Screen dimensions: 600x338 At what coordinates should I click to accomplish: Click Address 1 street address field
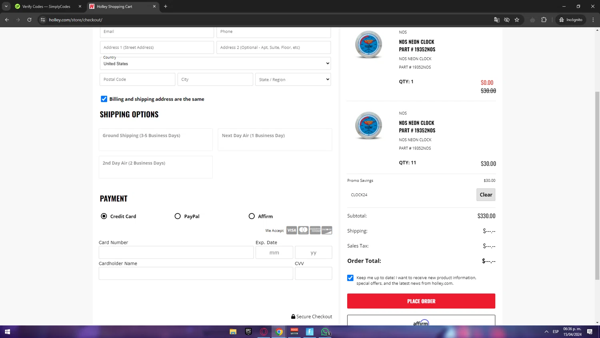point(157,47)
